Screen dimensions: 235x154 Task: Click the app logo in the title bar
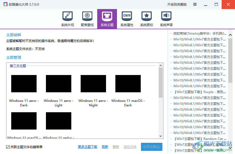pyautogui.click(x=5, y=5)
